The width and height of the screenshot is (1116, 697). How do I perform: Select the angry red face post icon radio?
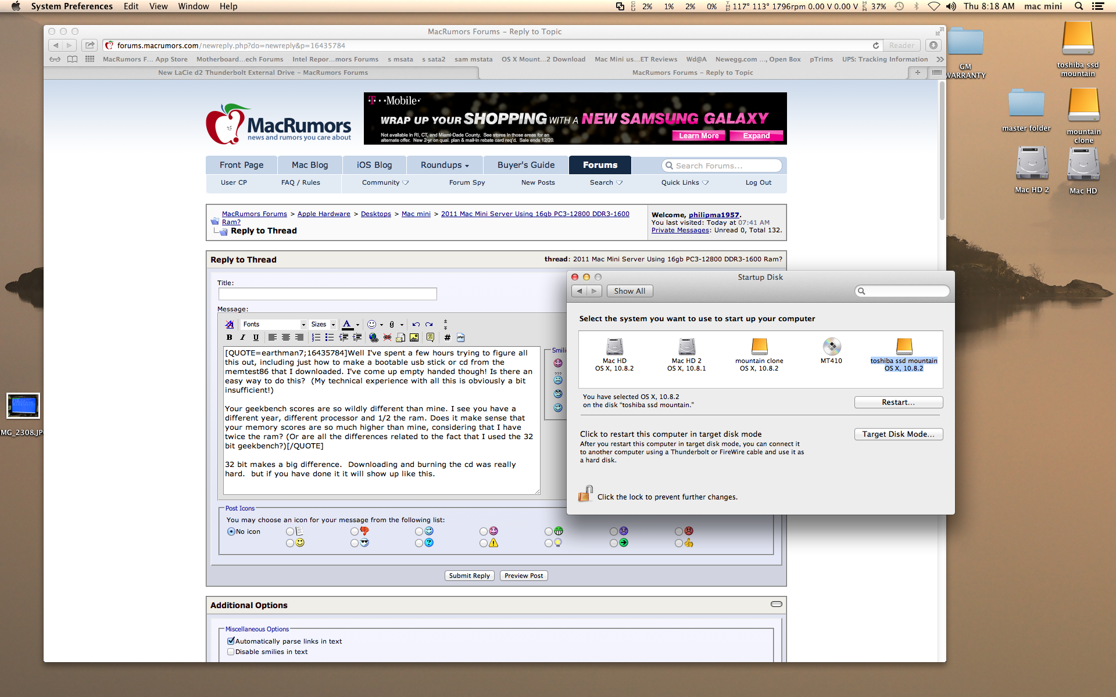pyautogui.click(x=679, y=532)
